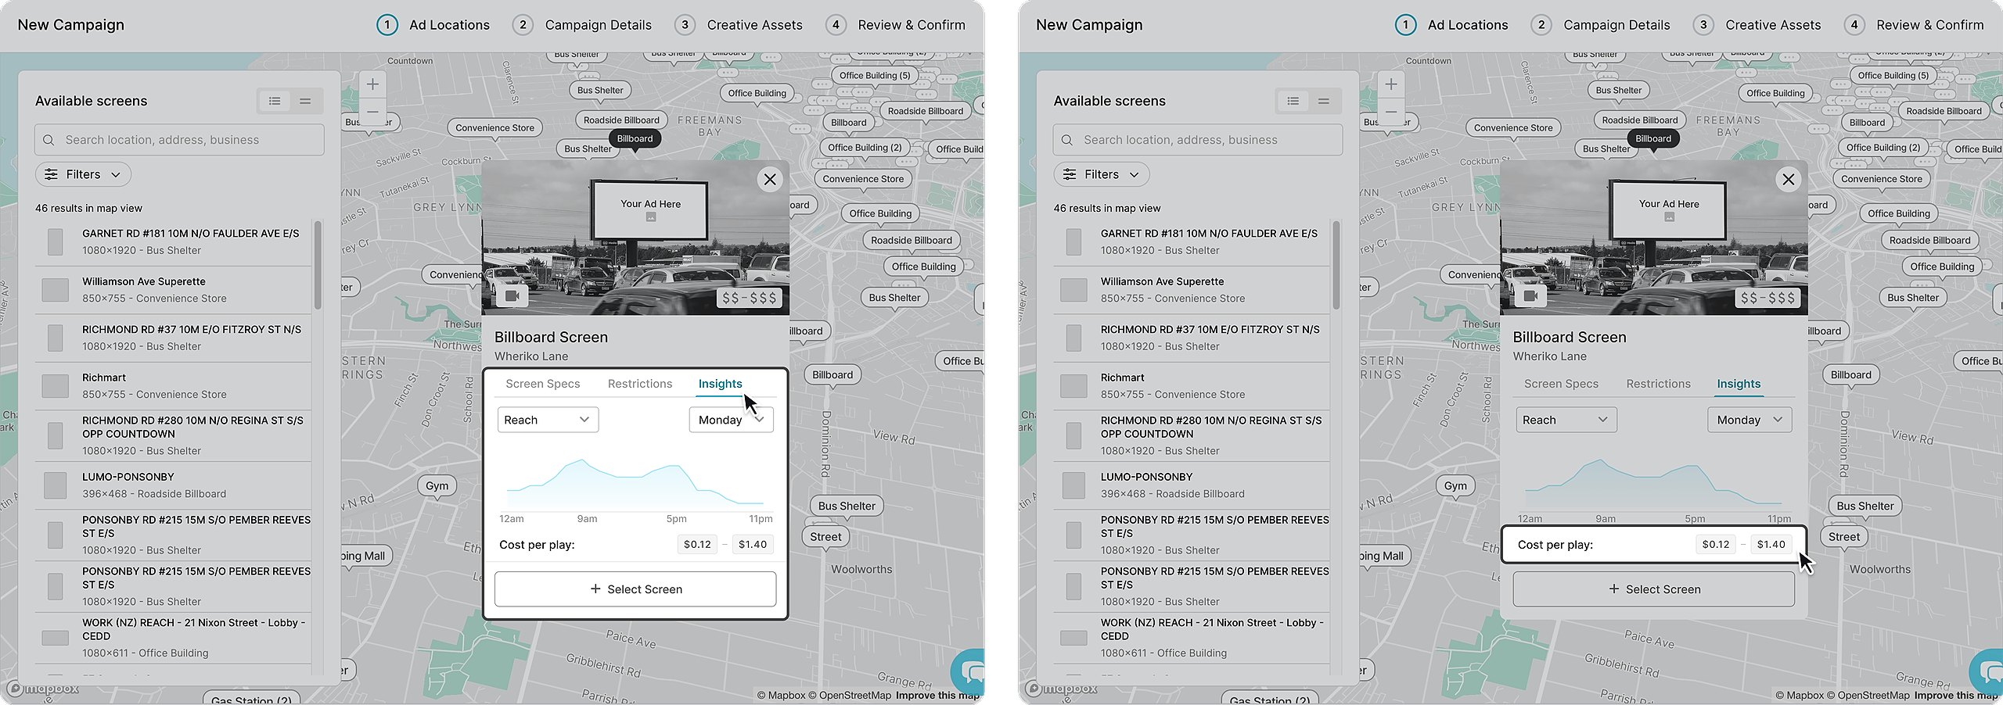
Task: Click the screens list scrollbar in left window
Action: point(318,265)
